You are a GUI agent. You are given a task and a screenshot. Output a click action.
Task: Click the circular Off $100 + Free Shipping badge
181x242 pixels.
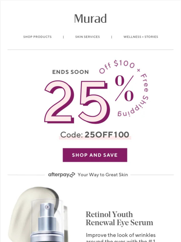(124, 88)
